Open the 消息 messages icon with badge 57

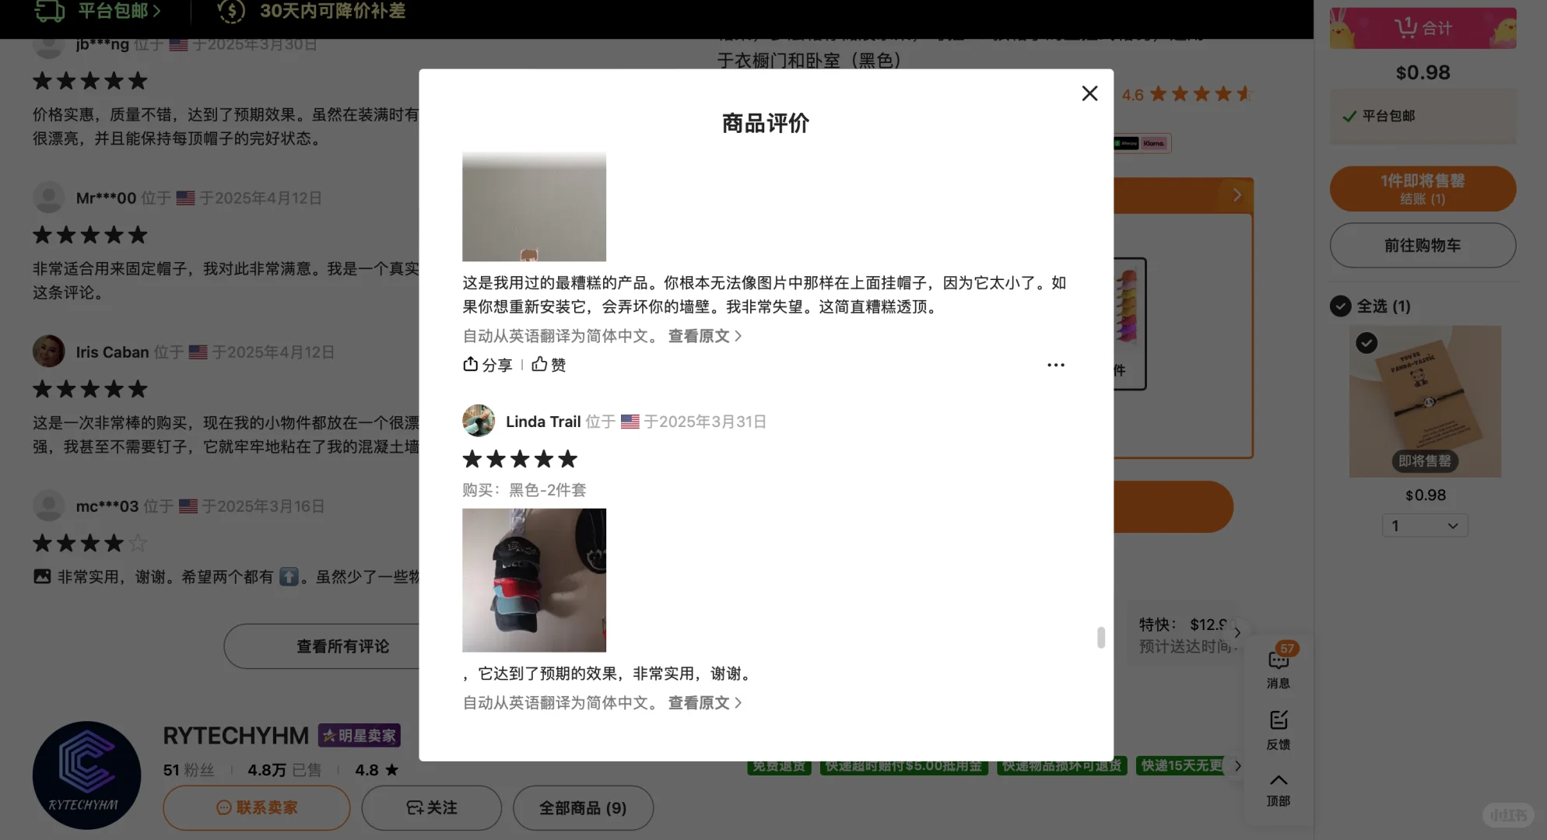(x=1279, y=660)
